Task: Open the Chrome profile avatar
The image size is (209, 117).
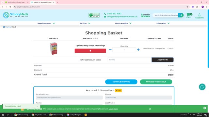Action: [202, 7]
